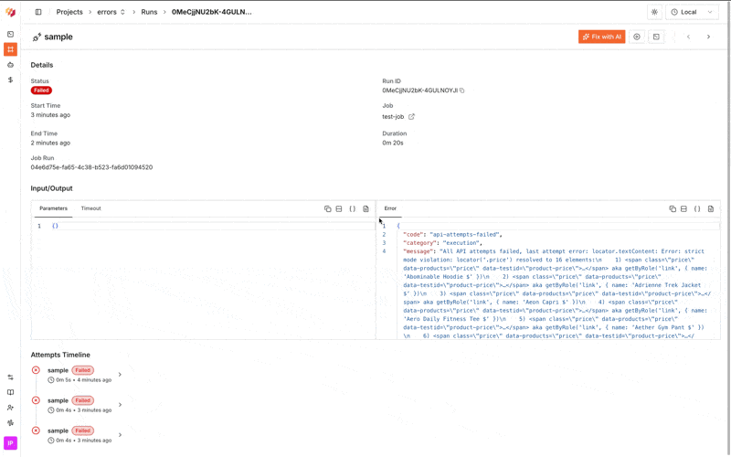Click the "api-attempts-failed" code value
The width and height of the screenshot is (731, 457).
coord(466,235)
